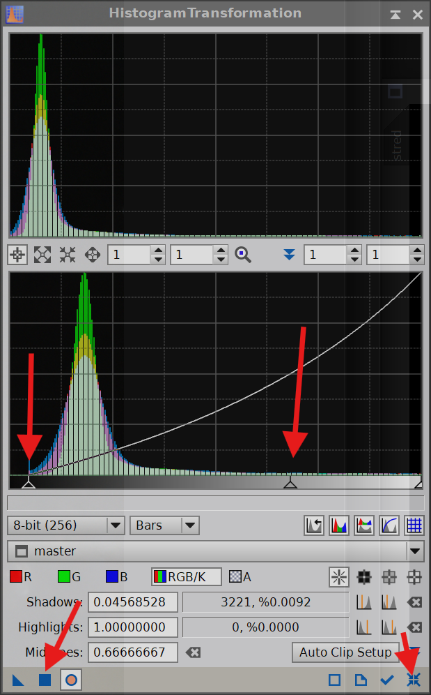Click the midtones slider triangle marker
This screenshot has height=695, width=431.
pos(290,483)
